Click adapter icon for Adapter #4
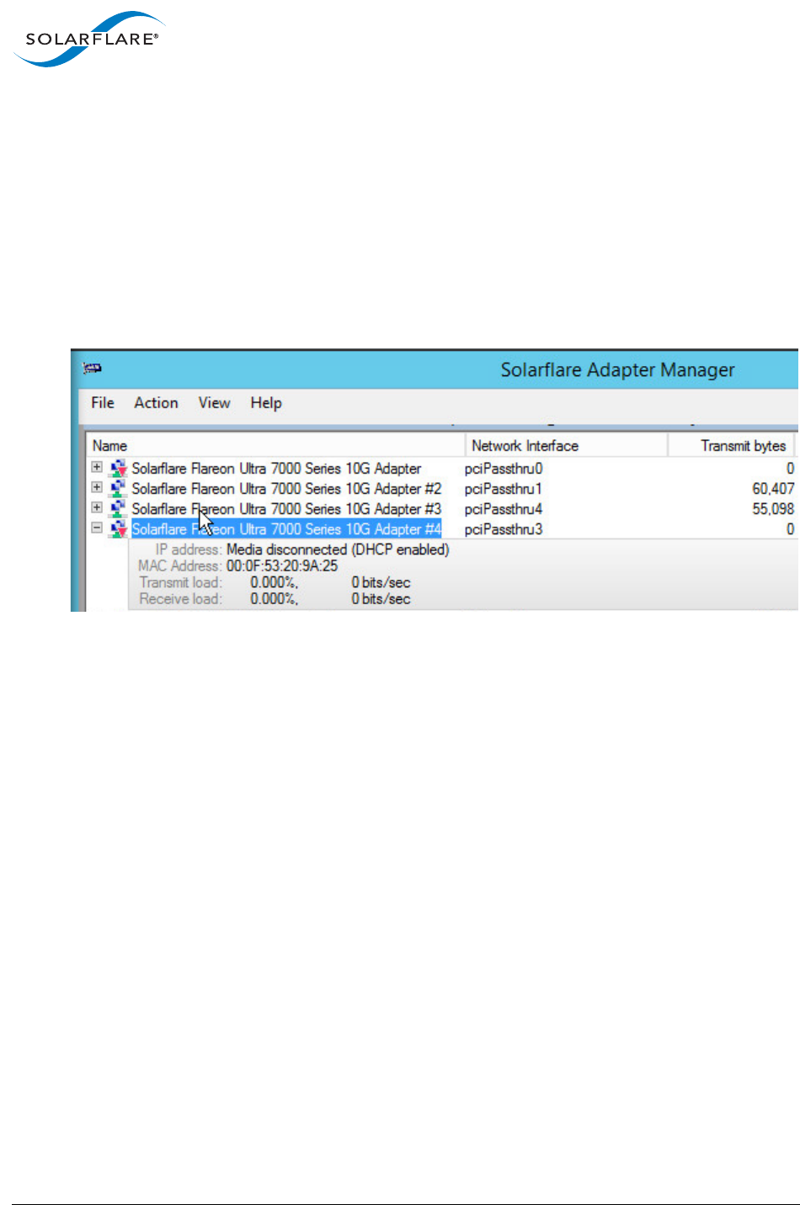 (x=119, y=529)
